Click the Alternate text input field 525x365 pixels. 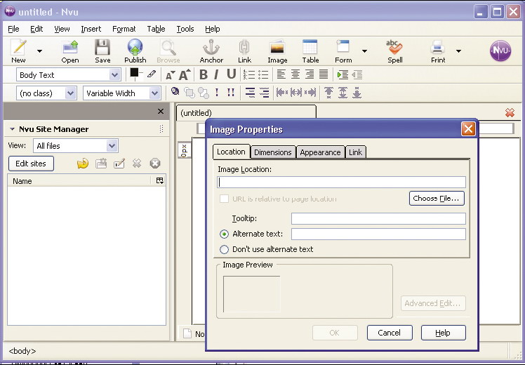[x=378, y=234]
